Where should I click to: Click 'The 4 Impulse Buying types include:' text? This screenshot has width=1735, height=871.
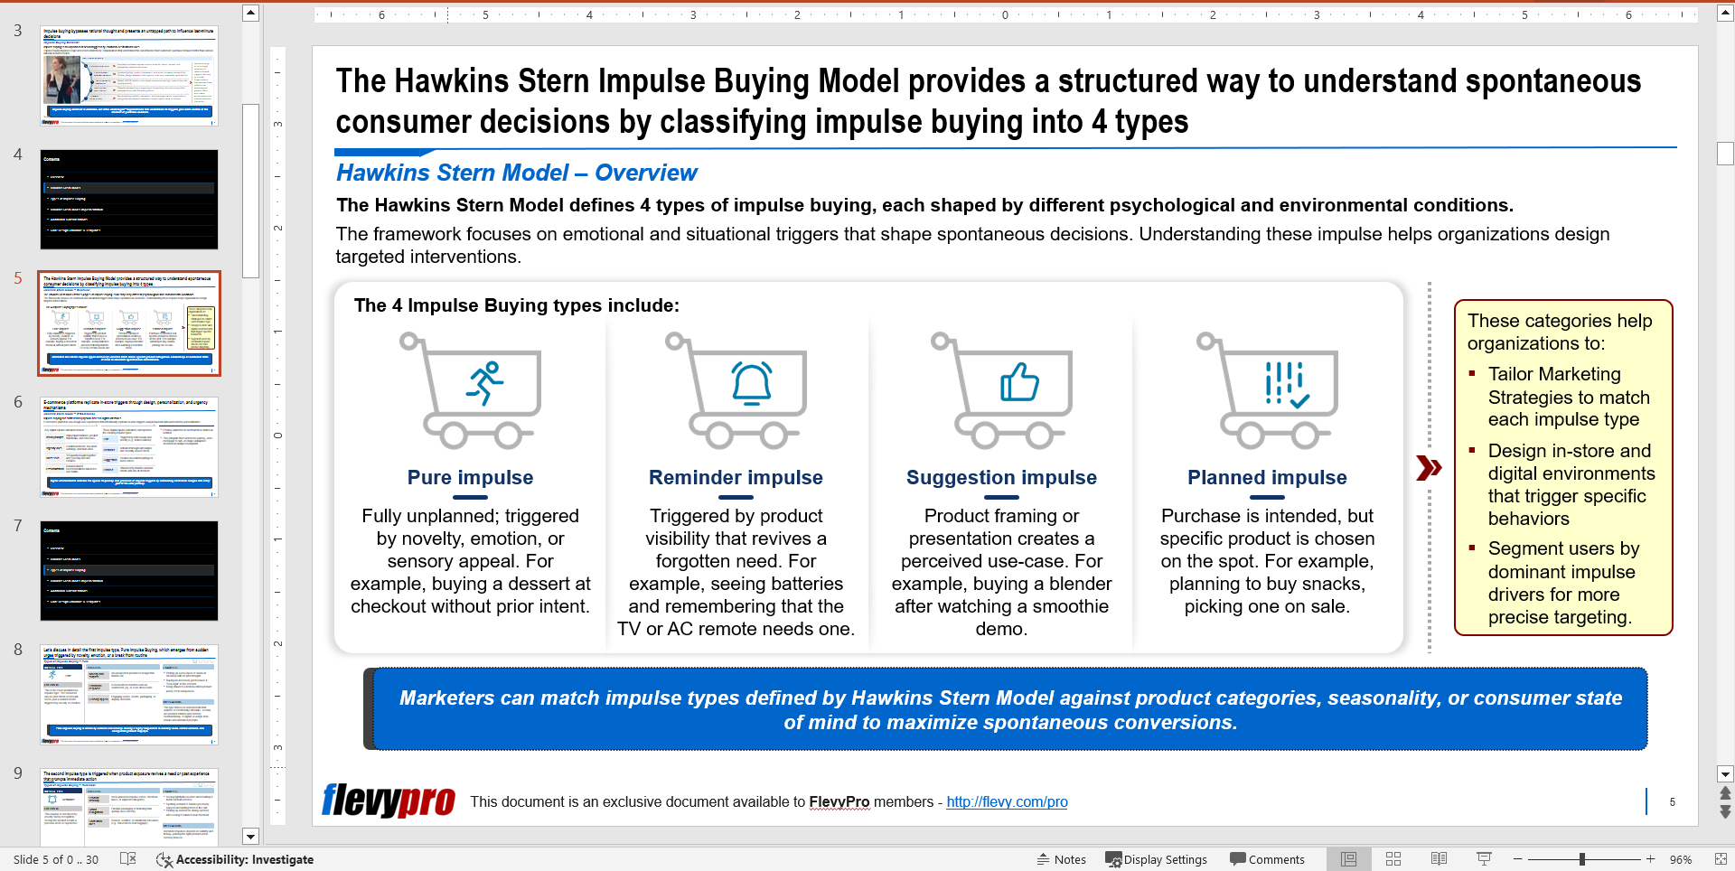(x=516, y=305)
